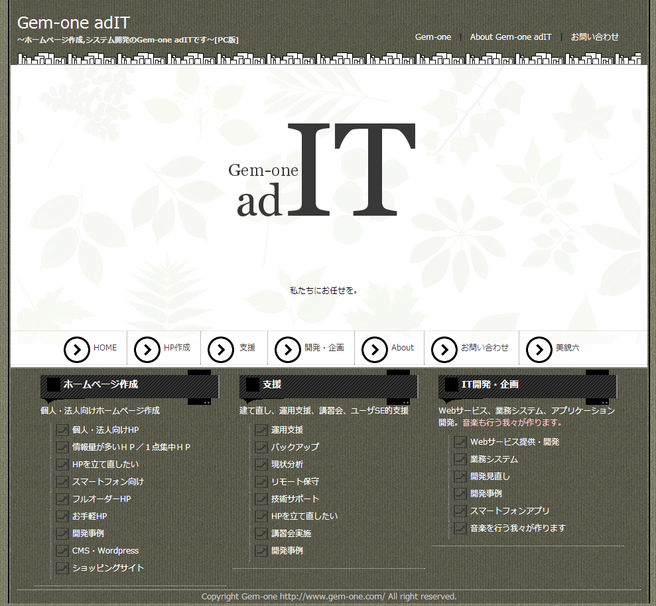Click the circled arrow icon next to HP作成

click(x=147, y=349)
